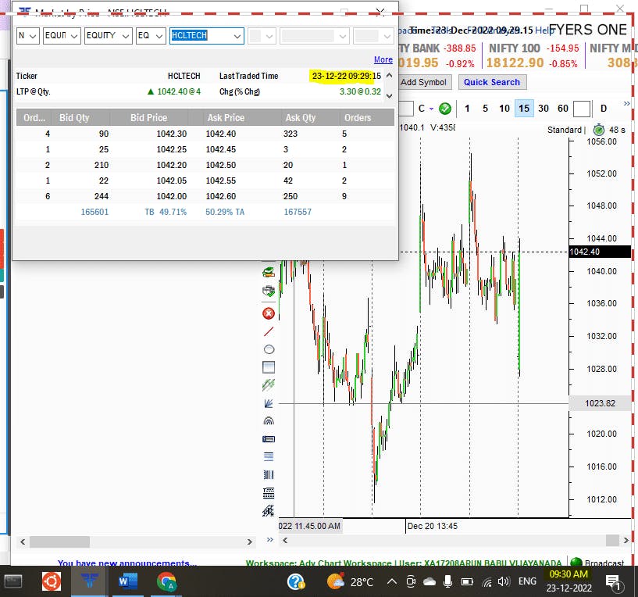Switch chart to 60 minute timeframe

(x=563, y=109)
